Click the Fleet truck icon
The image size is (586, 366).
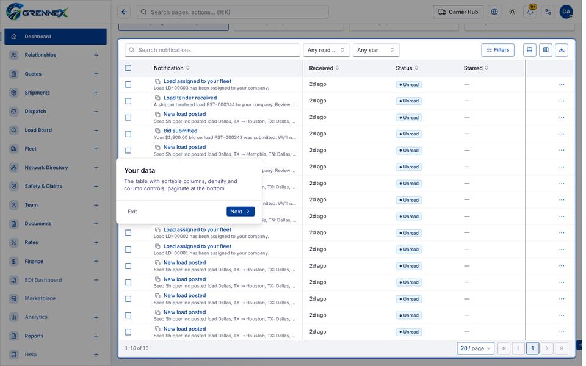click(x=14, y=149)
